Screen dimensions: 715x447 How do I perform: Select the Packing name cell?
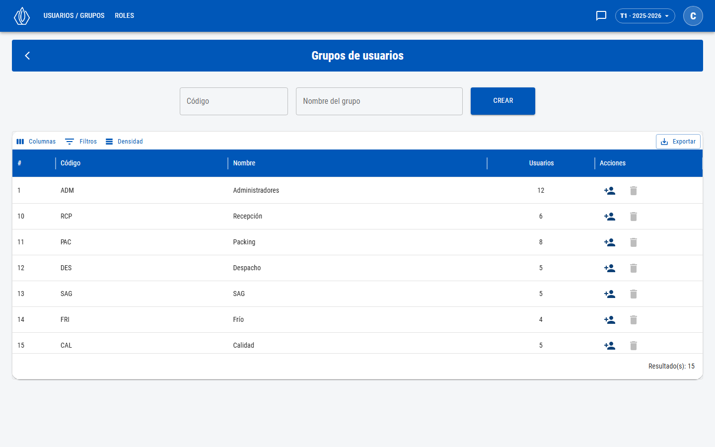coord(357,242)
